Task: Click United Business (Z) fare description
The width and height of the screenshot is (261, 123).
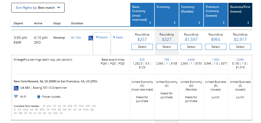Action: point(240,86)
